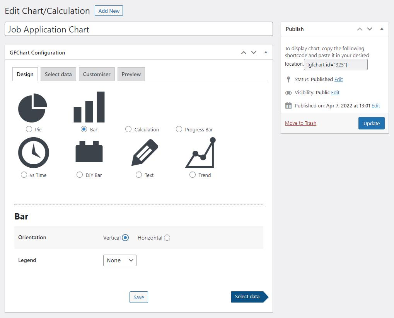Click the Visibility eye icon
Image resolution: width=394 pixels, height=318 pixels.
[288, 93]
